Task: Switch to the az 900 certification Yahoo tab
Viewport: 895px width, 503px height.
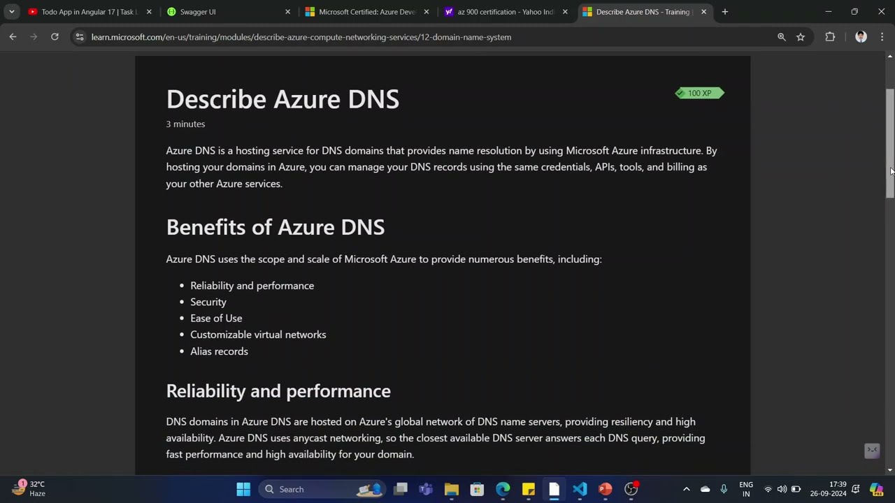Action: (x=506, y=12)
